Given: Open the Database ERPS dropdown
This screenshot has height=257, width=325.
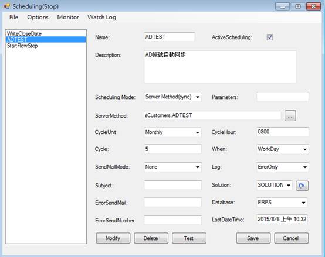Looking at the screenshot, I should (282, 203).
